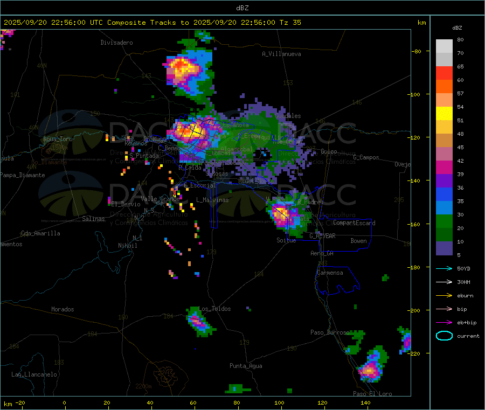Click the pink bip arrow in legend
The image size is (485, 410).
[444, 309]
